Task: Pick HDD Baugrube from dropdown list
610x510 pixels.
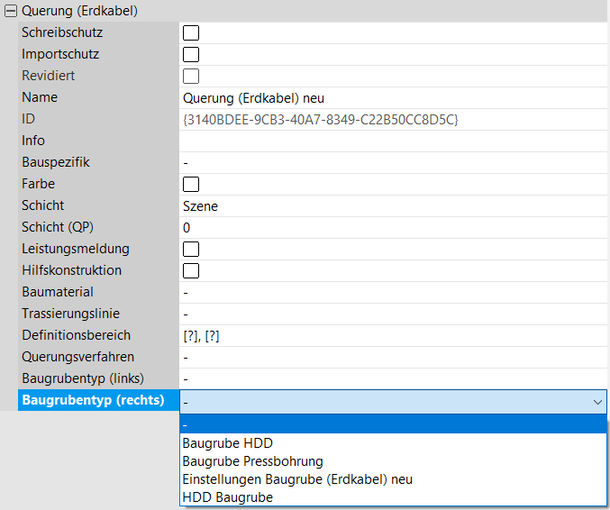Action: pos(227,497)
